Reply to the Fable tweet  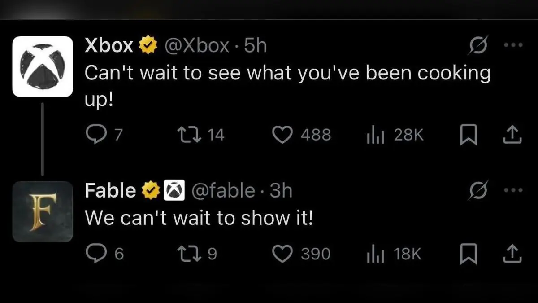(94, 254)
